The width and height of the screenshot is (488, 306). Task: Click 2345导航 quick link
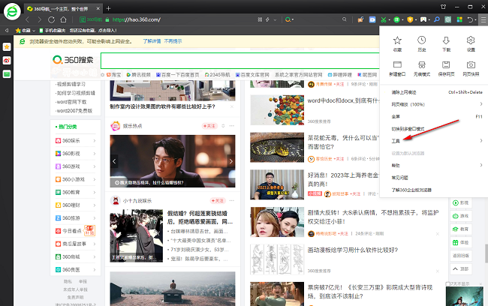tap(217, 75)
